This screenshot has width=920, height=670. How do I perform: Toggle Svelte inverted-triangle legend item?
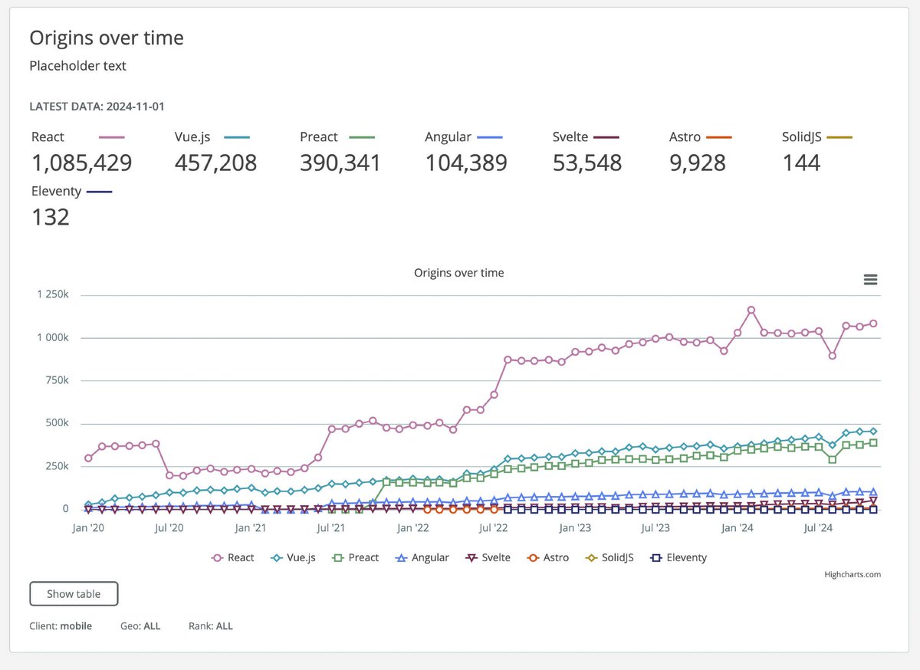pos(488,558)
